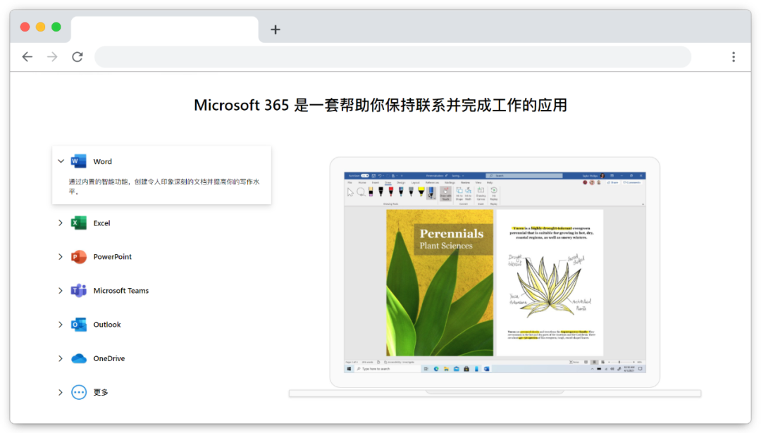The height and width of the screenshot is (433, 761).
Task: Click Ink to Math in Word preview ribbon
Action: click(469, 194)
